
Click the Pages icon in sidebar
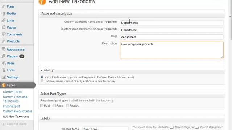(4, 27)
